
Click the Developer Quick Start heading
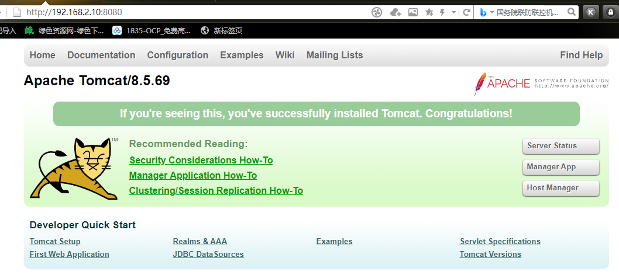pyautogui.click(x=82, y=225)
